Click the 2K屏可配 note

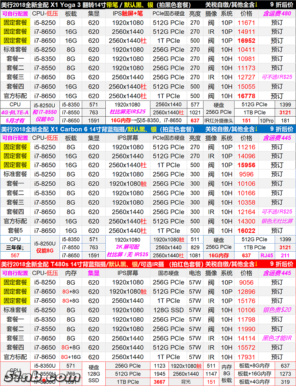(128, 247)
